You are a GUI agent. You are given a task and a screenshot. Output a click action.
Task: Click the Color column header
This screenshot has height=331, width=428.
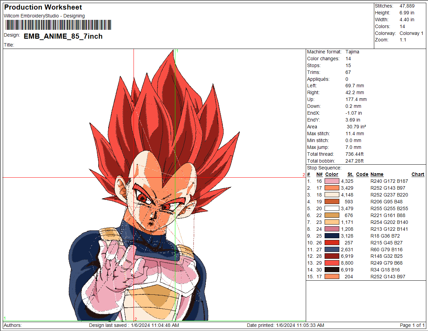(x=331, y=174)
